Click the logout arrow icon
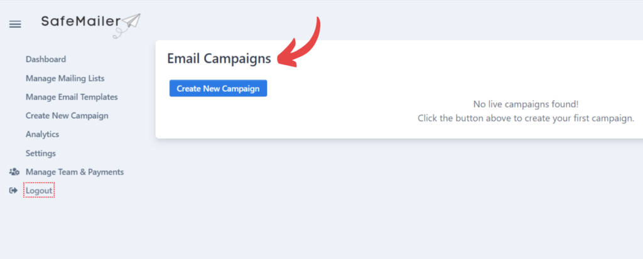Screen dimensions: 643x259 (x=14, y=191)
